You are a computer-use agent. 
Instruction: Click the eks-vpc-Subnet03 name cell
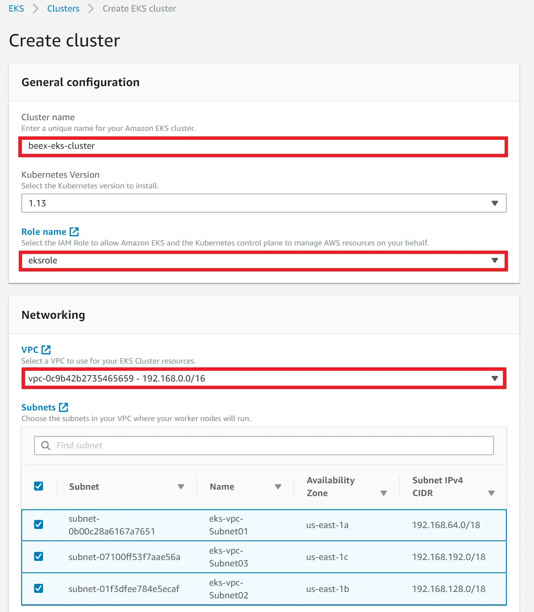point(229,557)
